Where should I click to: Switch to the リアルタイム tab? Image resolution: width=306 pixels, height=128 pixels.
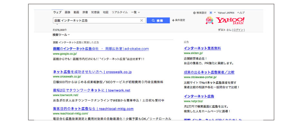pyautogui.click(x=120, y=12)
